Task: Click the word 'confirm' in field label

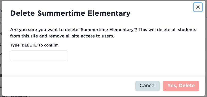Action: [x=51, y=45]
